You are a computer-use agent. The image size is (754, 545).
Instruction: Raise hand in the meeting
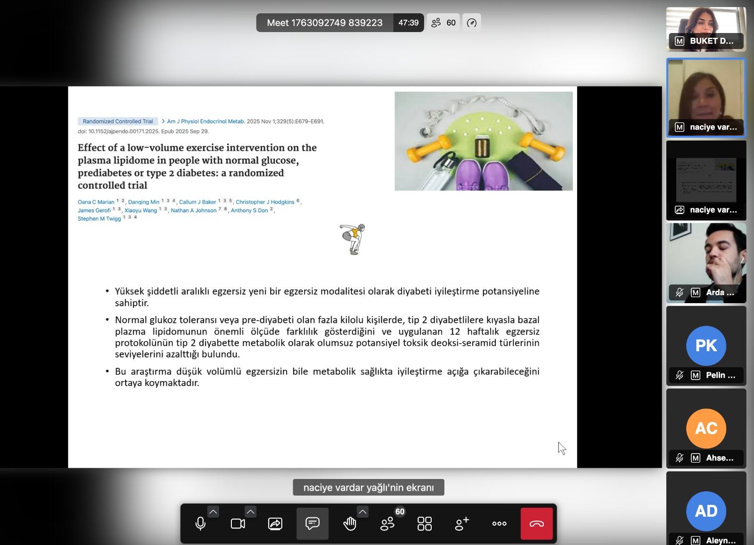point(350,523)
